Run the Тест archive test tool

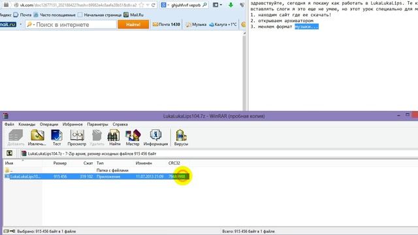[x=57, y=138]
